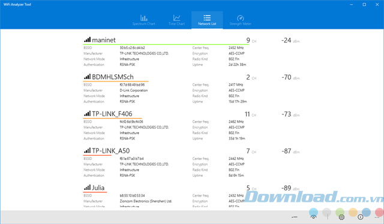Click the channel 11 number for TP-LINK_F406
Screen dimensions: 384x224
pos(247,114)
